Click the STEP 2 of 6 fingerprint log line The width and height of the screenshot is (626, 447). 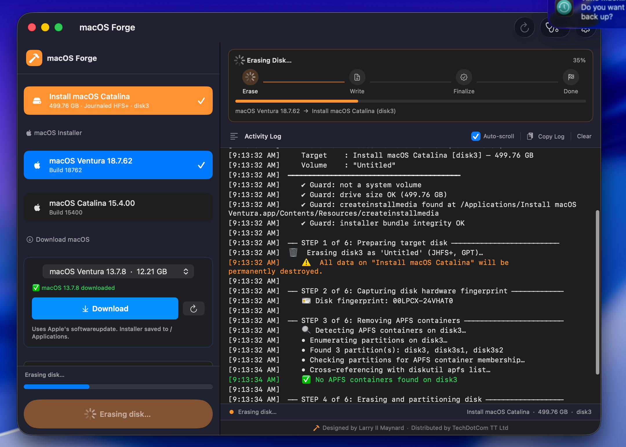[x=396, y=291]
